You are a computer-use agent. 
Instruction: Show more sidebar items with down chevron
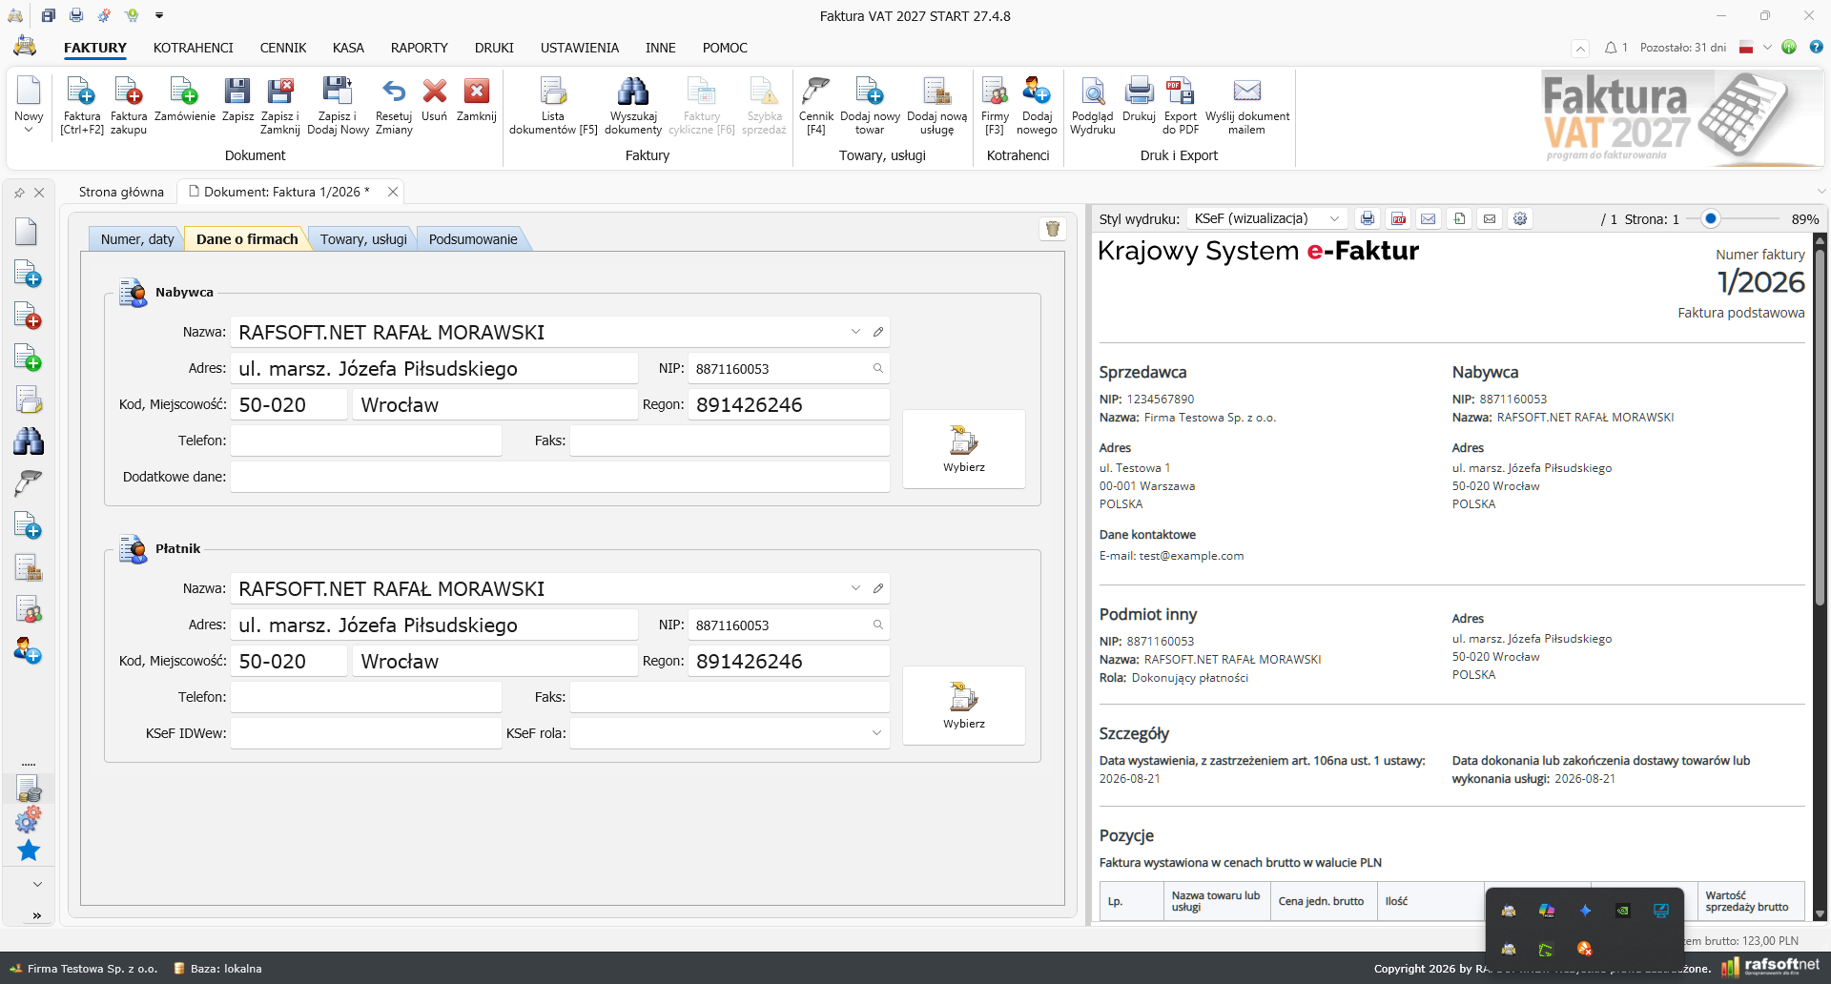(x=37, y=884)
